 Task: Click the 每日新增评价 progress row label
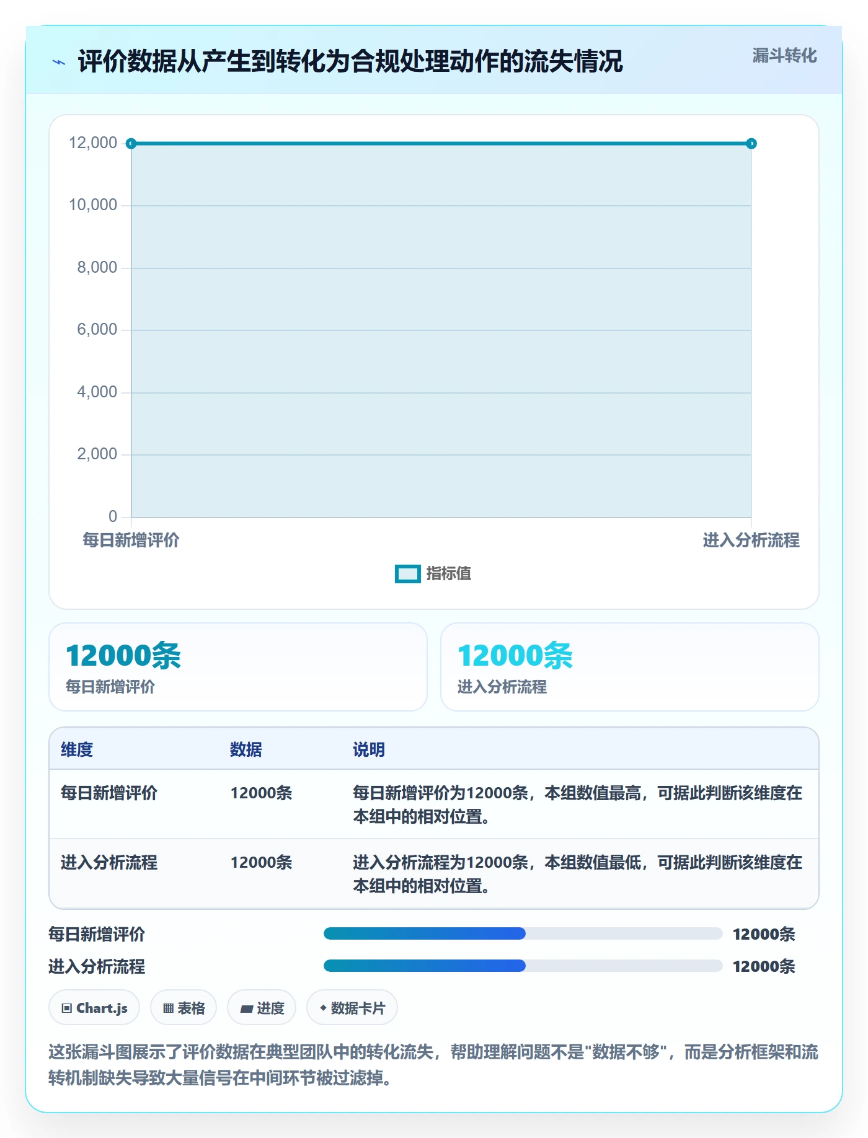[x=97, y=935]
